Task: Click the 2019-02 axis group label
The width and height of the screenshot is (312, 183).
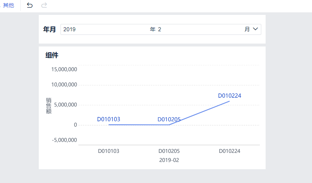Action: [x=169, y=160]
